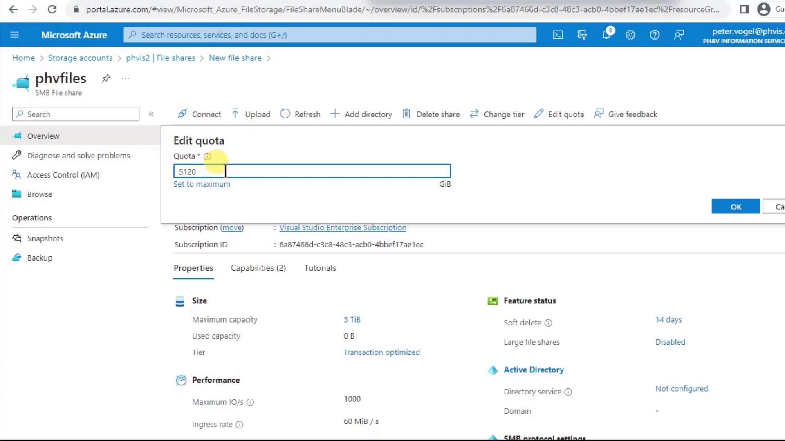Select Snapshots in the sidebar
Screen dimensions: 785x441
pos(45,238)
